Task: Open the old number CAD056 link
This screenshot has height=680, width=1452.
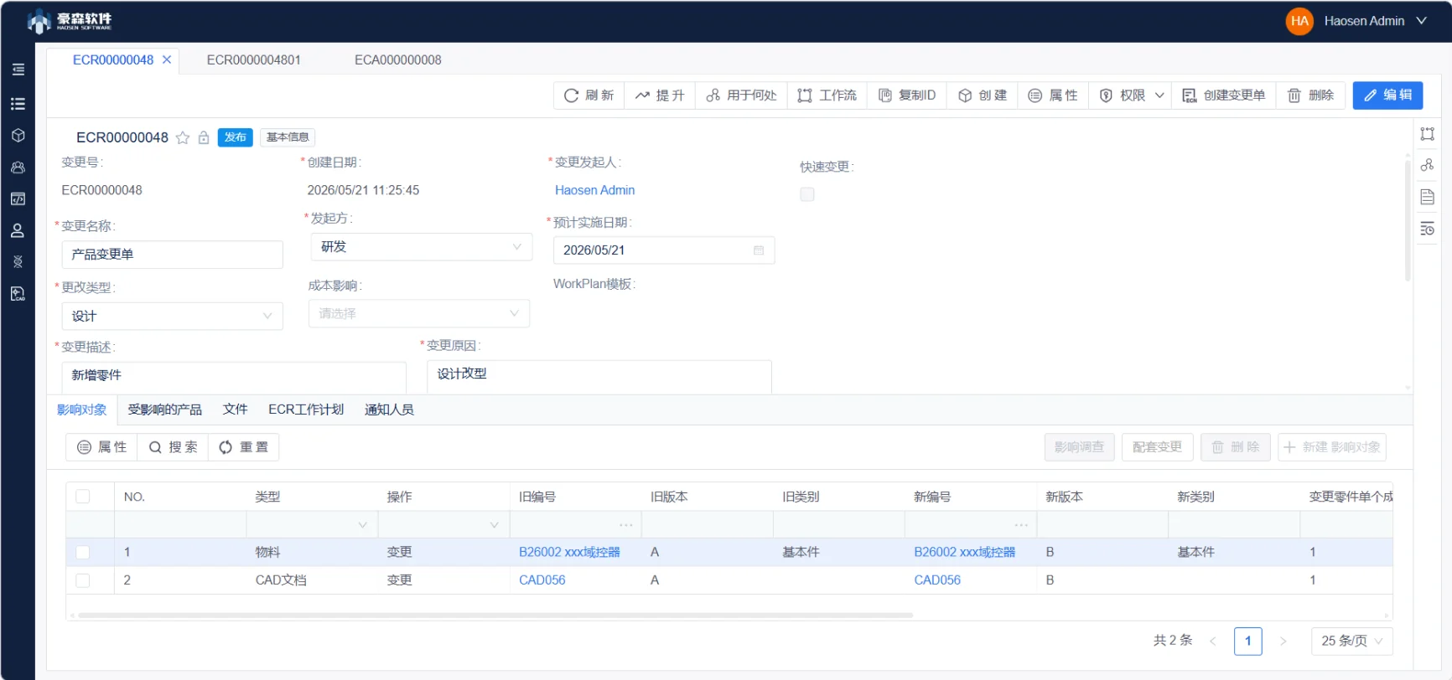Action: coord(542,580)
